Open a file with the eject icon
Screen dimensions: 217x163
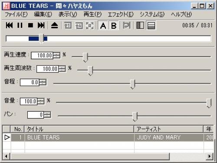55,25
